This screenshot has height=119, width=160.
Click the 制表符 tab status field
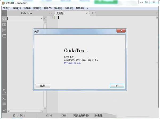pyautogui.click(x=98, y=116)
